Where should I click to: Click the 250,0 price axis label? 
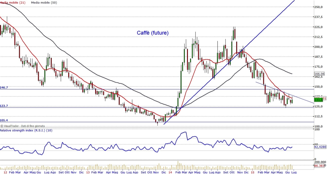pos(318,7)
